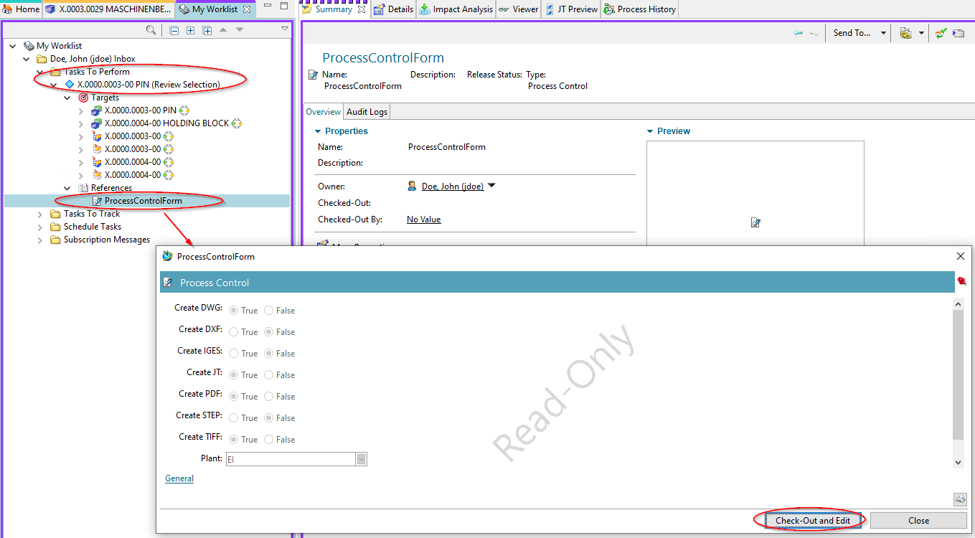Select True for Create DXF
The image size is (975, 538).
click(x=234, y=332)
